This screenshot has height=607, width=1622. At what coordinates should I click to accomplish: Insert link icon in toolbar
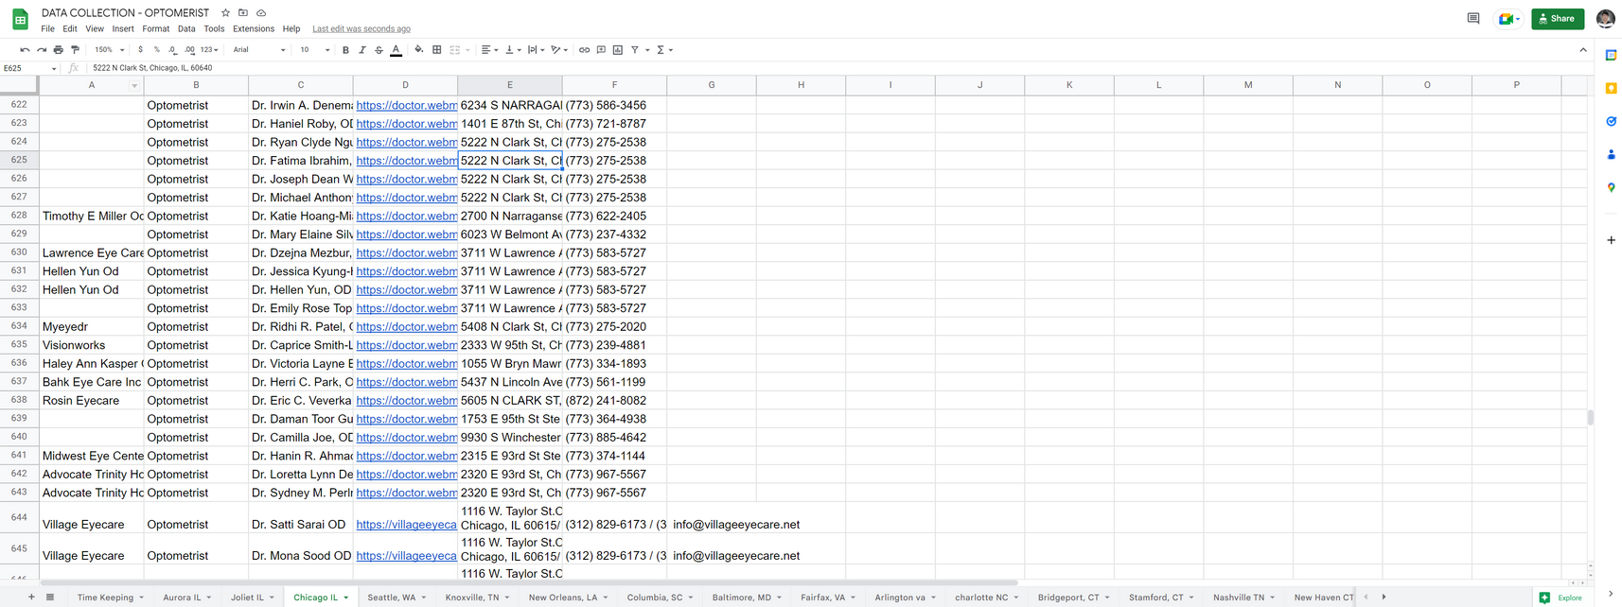click(584, 50)
